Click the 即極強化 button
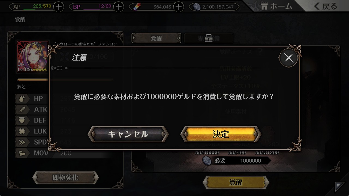The width and height of the screenshot is (349, 196). (65, 177)
